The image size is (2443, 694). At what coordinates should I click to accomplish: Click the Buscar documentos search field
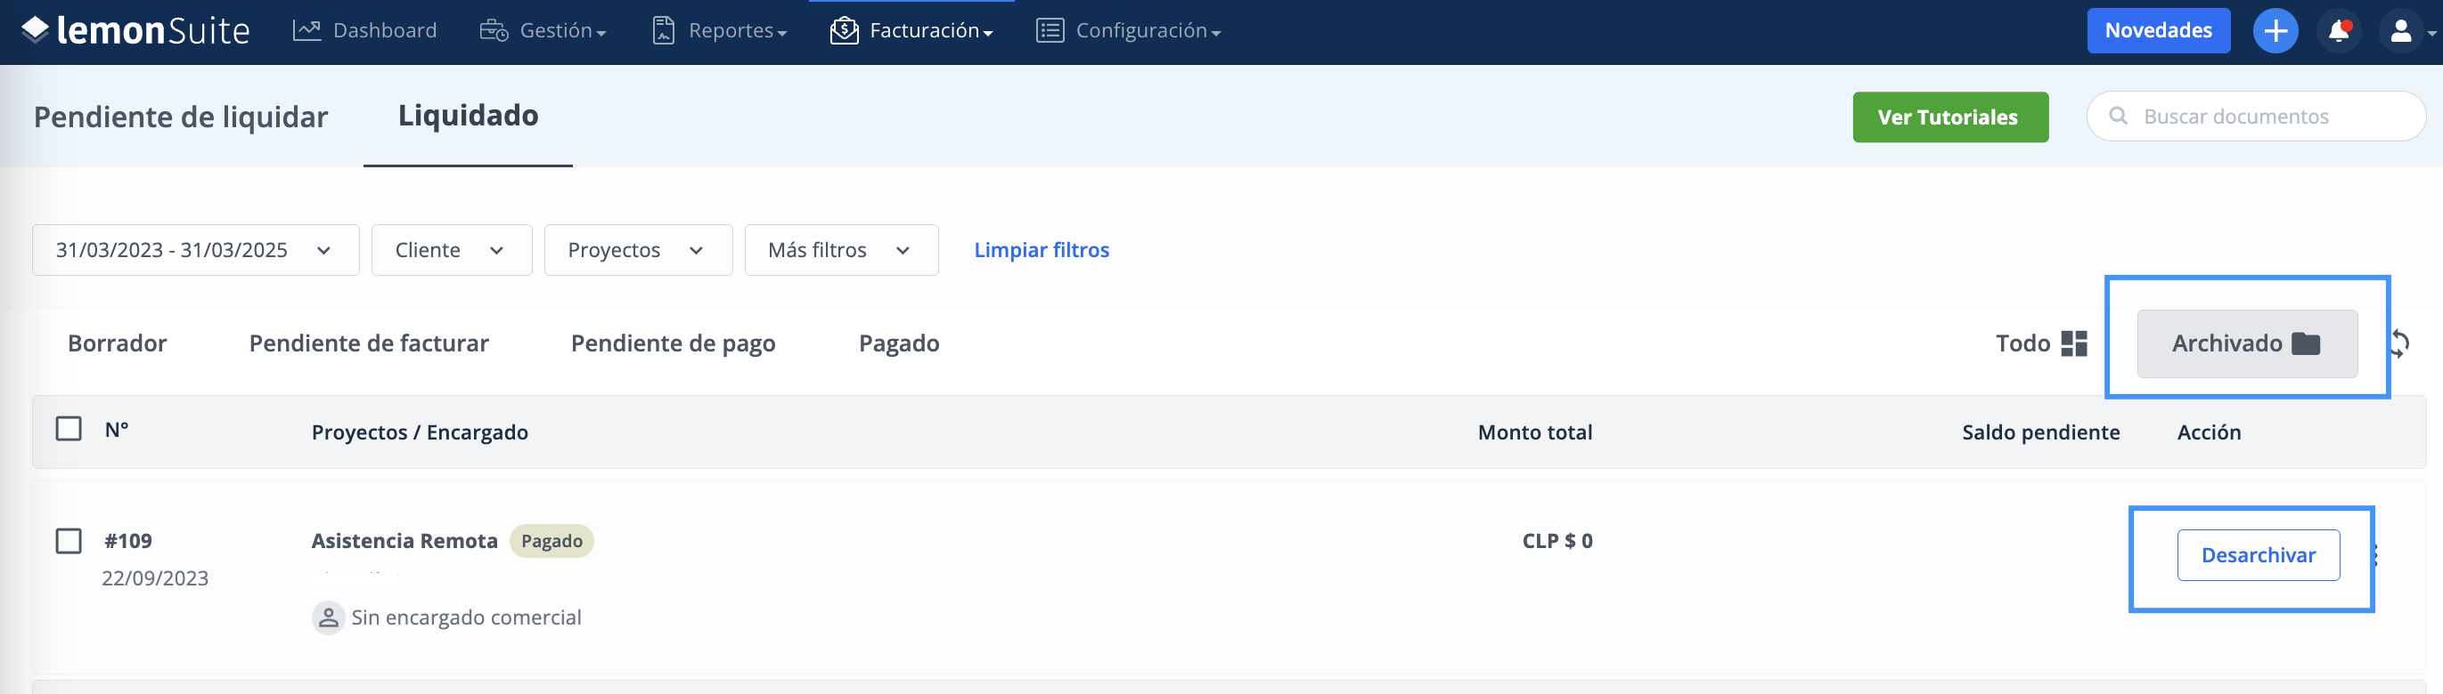(2255, 117)
